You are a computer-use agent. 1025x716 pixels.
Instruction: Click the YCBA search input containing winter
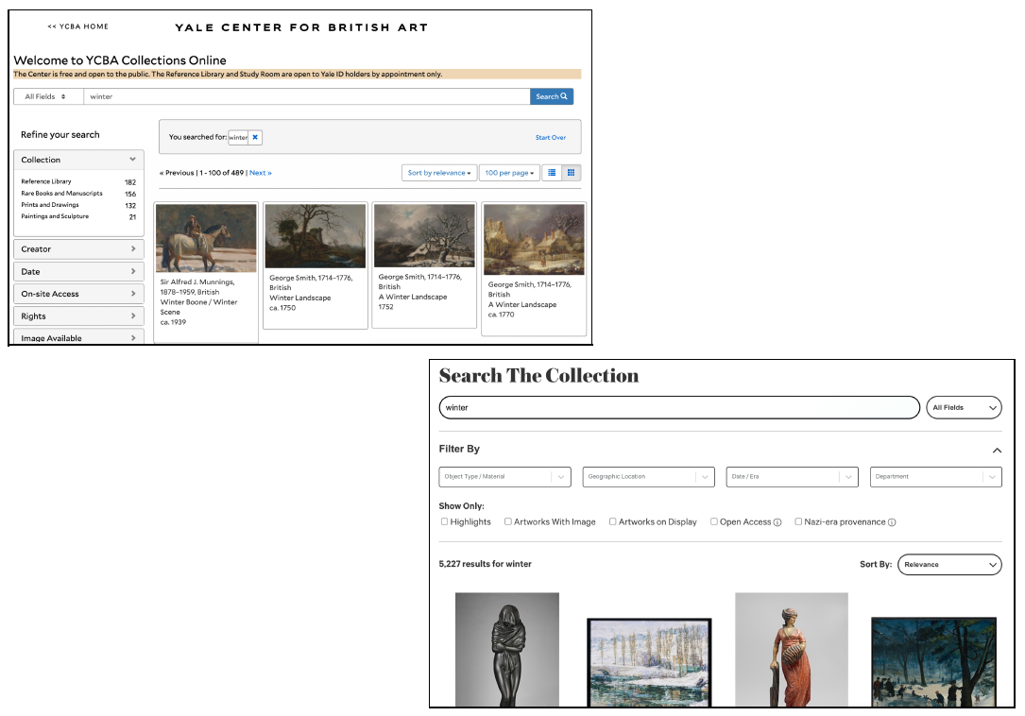[x=307, y=96]
